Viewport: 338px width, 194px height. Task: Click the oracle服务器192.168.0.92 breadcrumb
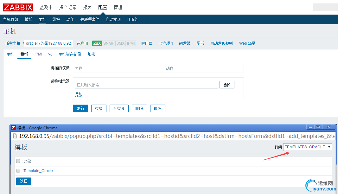pos(48,43)
